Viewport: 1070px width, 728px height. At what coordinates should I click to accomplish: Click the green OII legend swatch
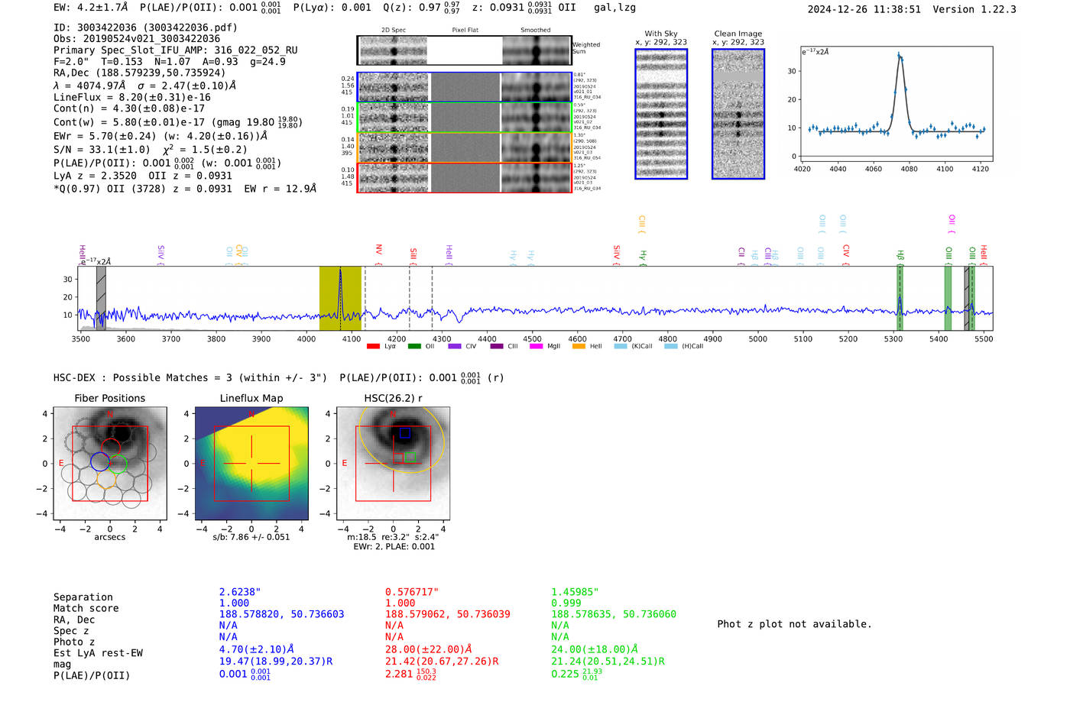coord(414,346)
